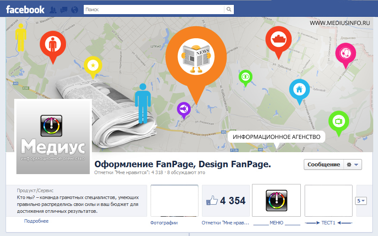Screen dimensions: 378x236
Task: Click the WWW.MEDIUSINFO.RU text
Action: pyautogui.click(x=340, y=23)
